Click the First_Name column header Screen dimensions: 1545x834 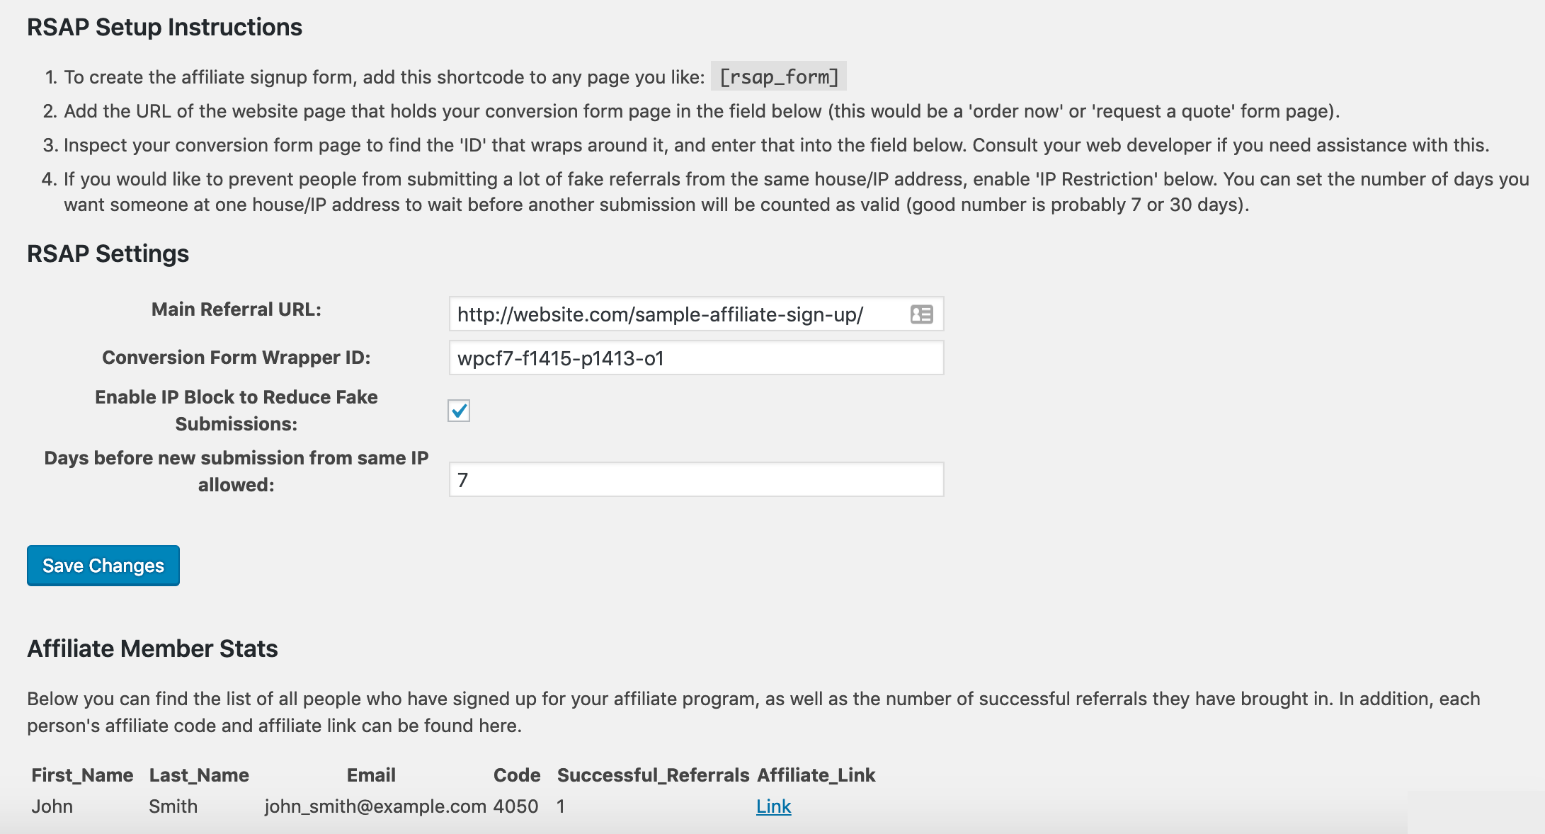pyautogui.click(x=82, y=775)
